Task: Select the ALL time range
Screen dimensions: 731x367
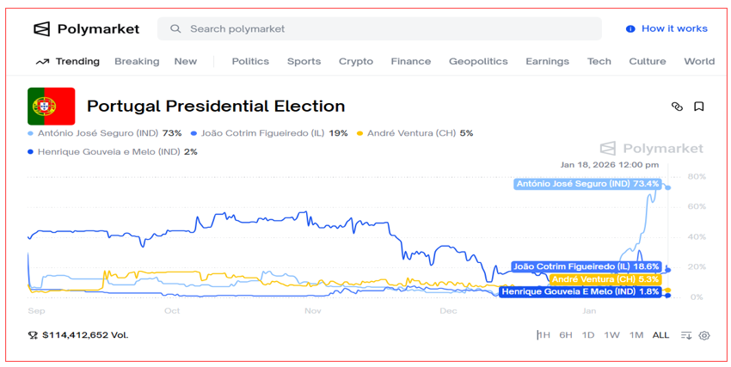Action: [660, 335]
